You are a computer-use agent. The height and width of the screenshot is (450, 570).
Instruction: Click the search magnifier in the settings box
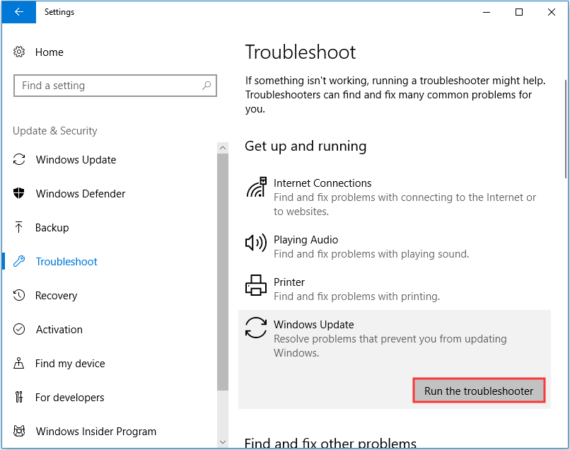[207, 85]
